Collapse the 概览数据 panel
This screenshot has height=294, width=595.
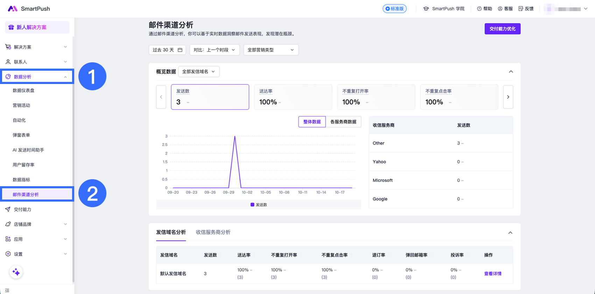coord(511,71)
